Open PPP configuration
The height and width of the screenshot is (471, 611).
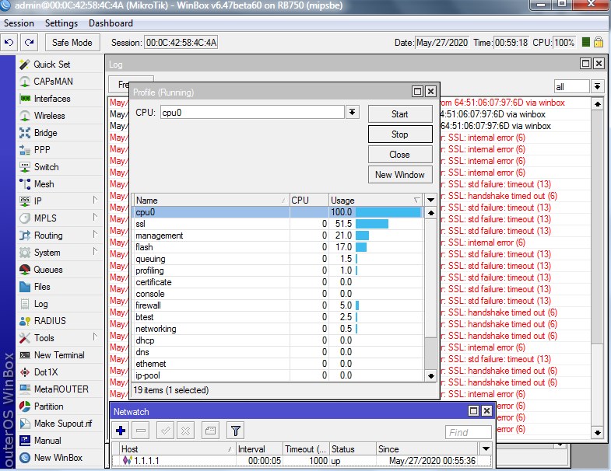coord(42,150)
